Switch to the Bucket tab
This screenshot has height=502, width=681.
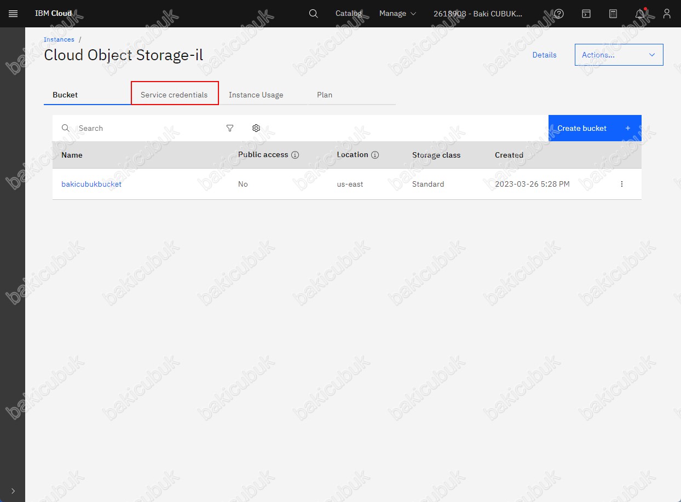[x=87, y=95]
